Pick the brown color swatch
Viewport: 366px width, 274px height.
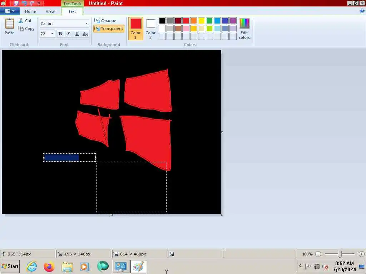click(x=178, y=29)
